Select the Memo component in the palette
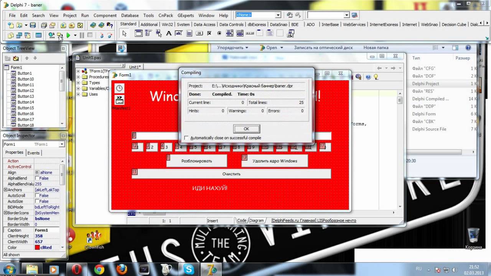491x276 pixels. tap(189, 33)
